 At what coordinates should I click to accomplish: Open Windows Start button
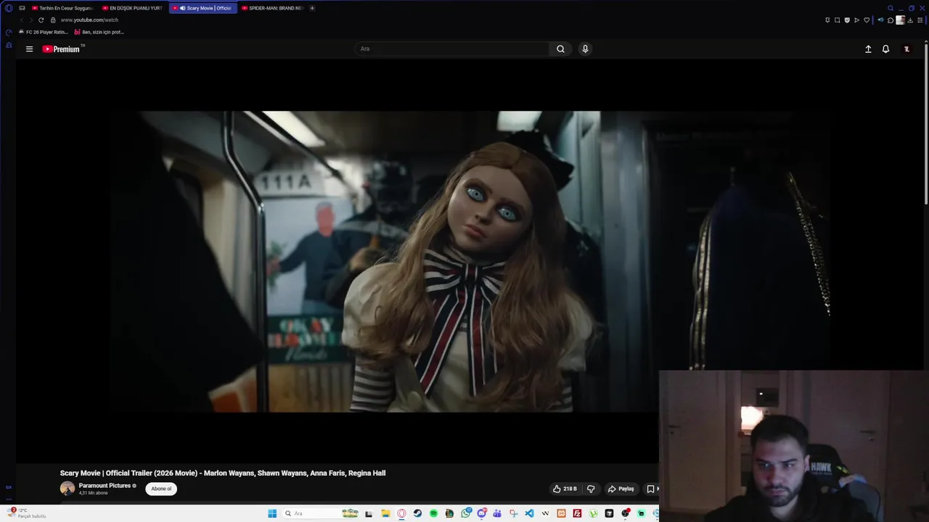click(272, 513)
